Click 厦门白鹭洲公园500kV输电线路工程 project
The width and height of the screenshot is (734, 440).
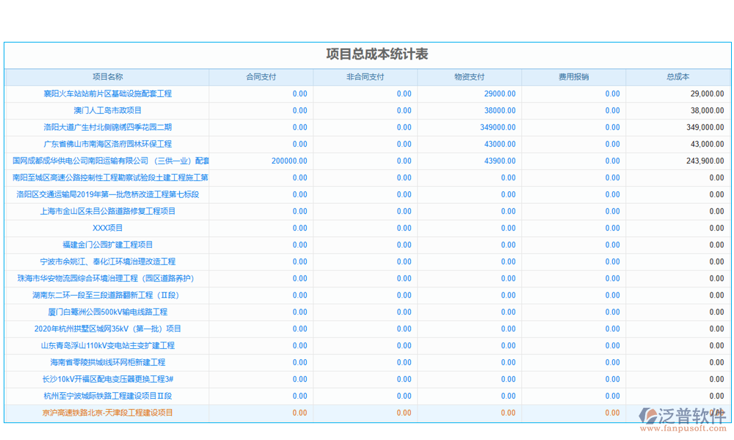point(107,312)
